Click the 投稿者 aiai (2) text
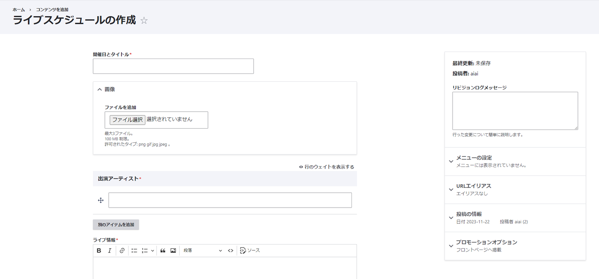 [514, 222]
